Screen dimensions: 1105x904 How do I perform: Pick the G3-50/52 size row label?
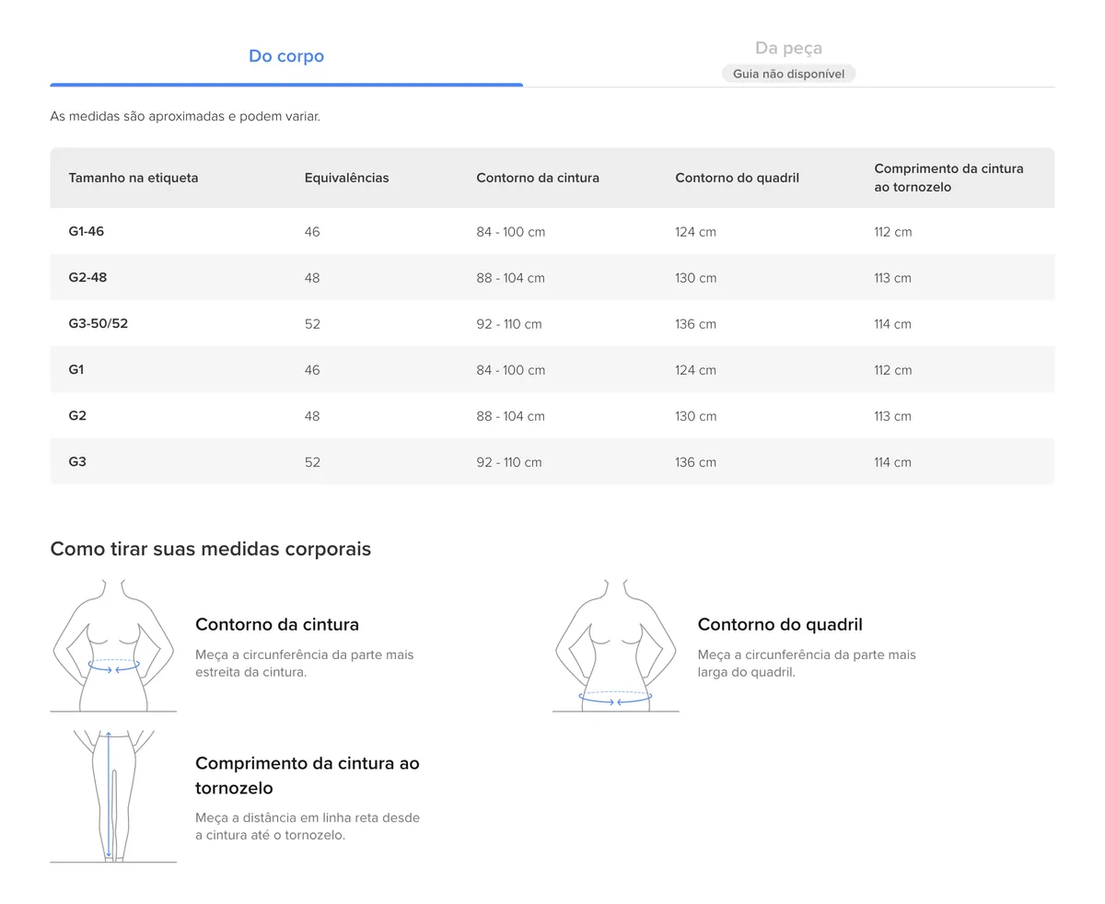99,323
